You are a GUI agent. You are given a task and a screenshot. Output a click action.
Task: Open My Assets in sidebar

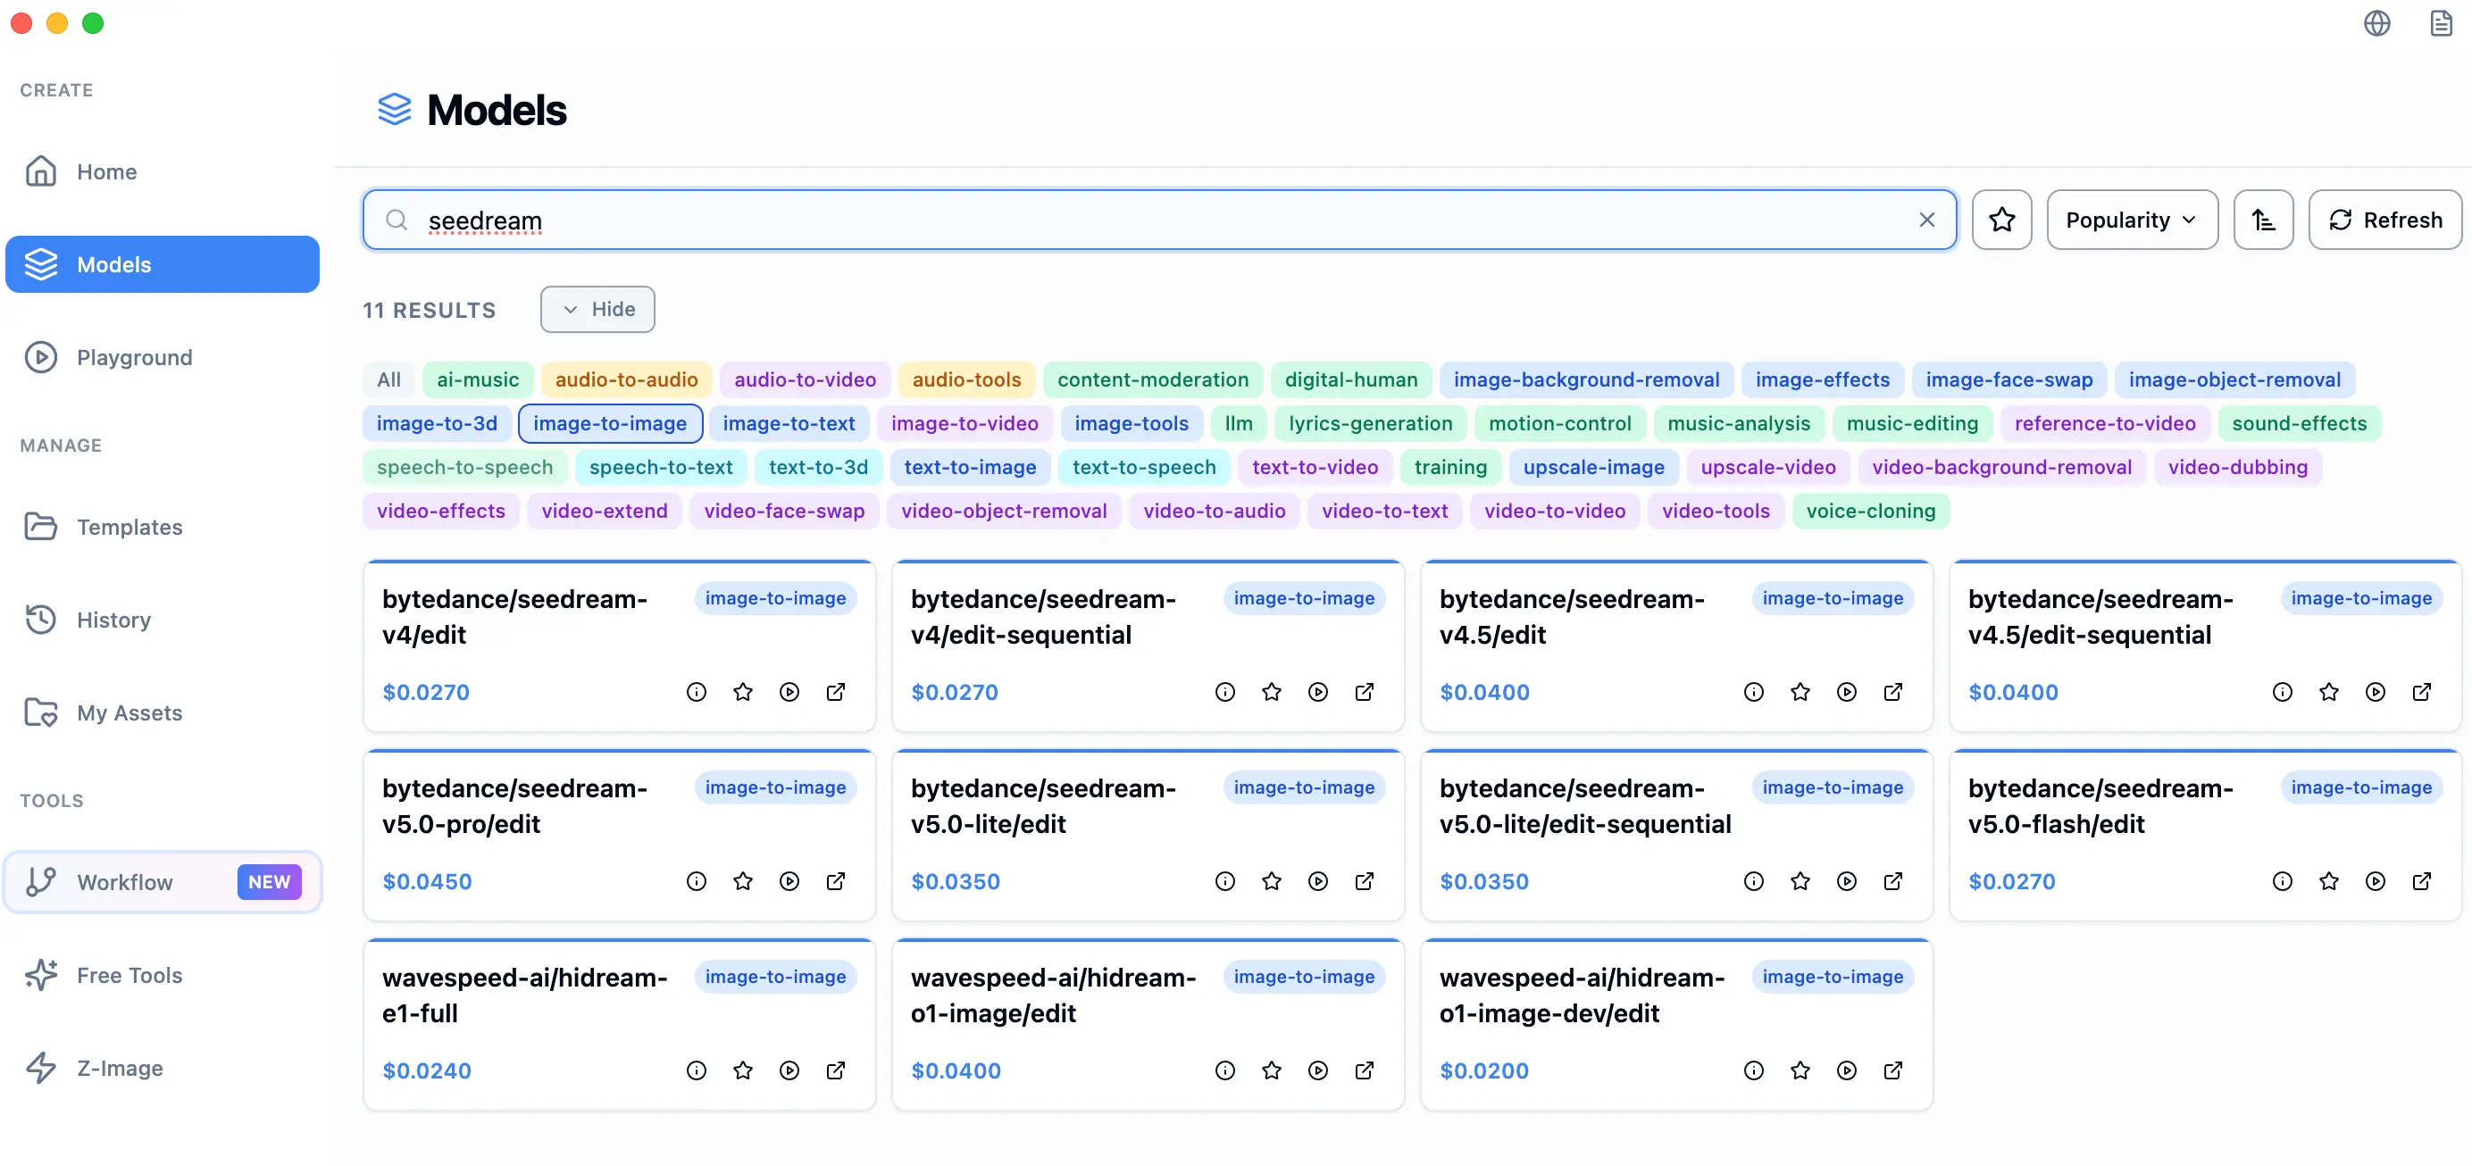[163, 713]
